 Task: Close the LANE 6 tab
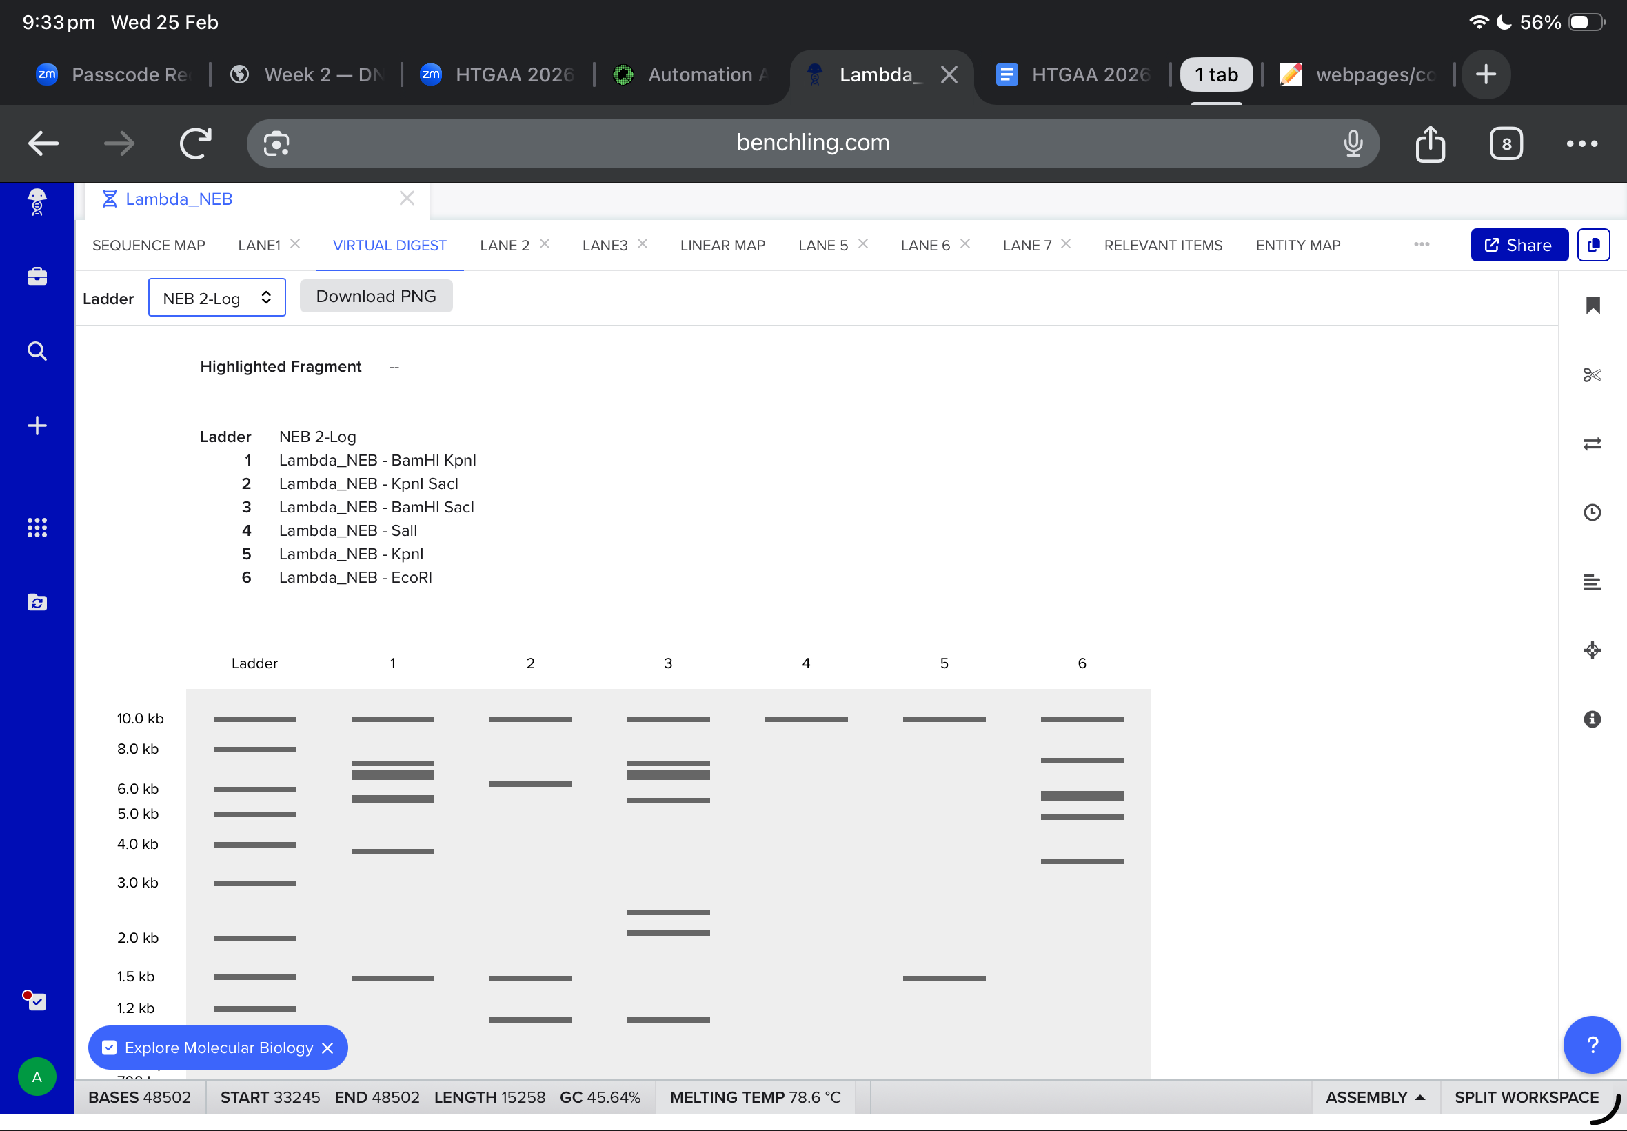click(964, 243)
